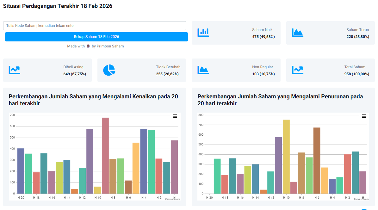Click the tallest yellow H-10 bar in Penurunan chart
This screenshot has width=378, height=210.
pyautogui.click(x=286, y=157)
